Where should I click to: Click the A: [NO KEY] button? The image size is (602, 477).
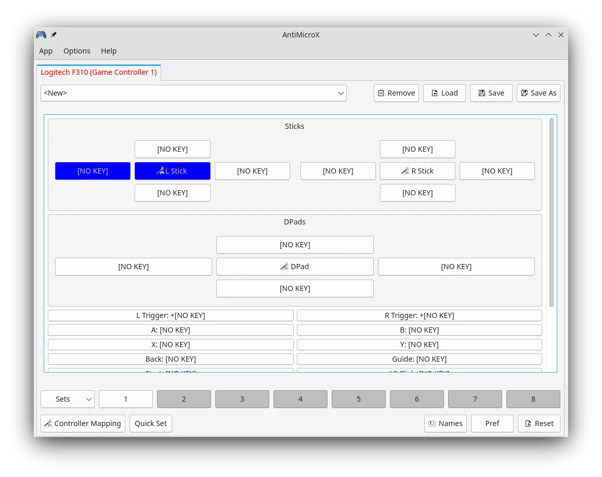171,330
